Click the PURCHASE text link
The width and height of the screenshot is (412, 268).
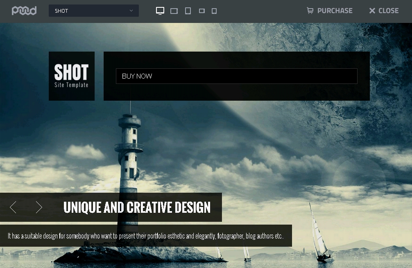pos(335,11)
